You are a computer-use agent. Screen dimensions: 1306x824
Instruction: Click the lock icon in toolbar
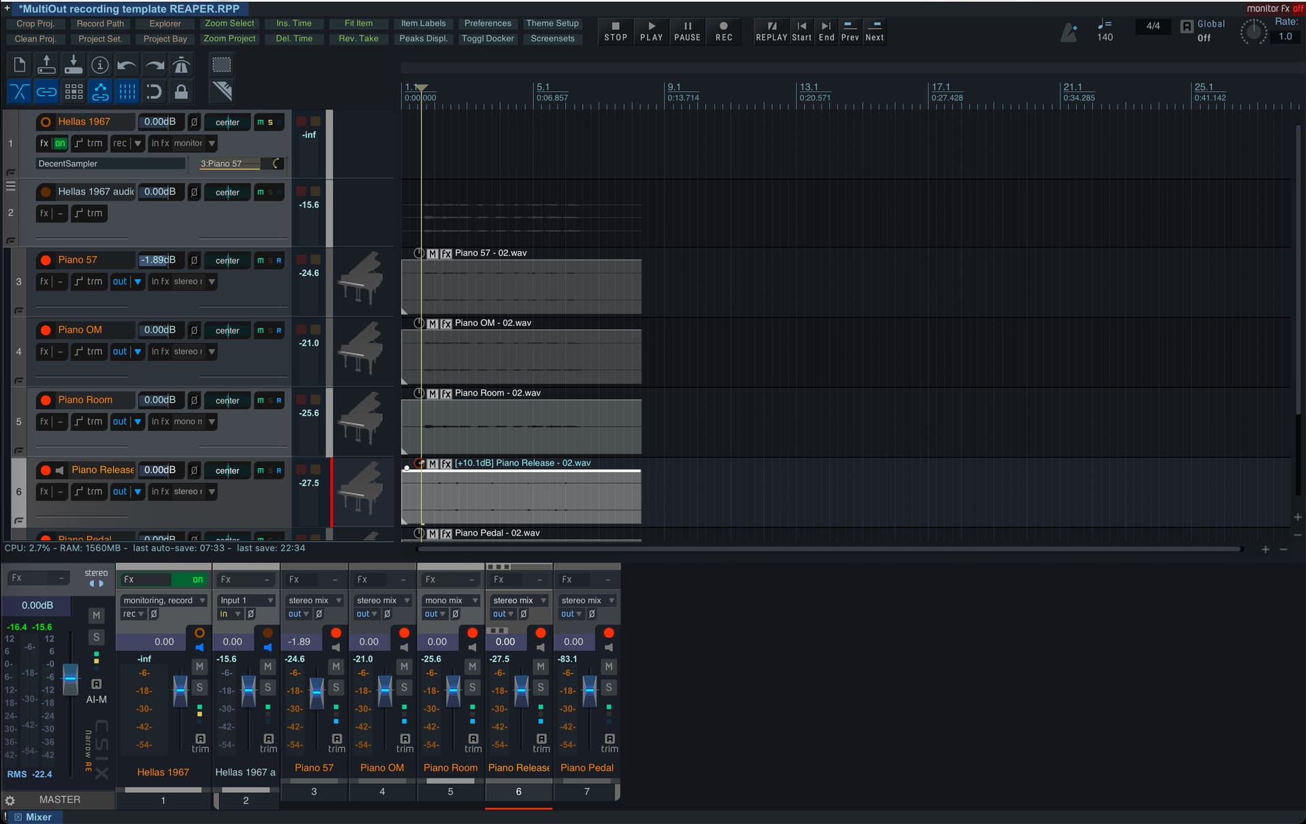[x=181, y=91]
